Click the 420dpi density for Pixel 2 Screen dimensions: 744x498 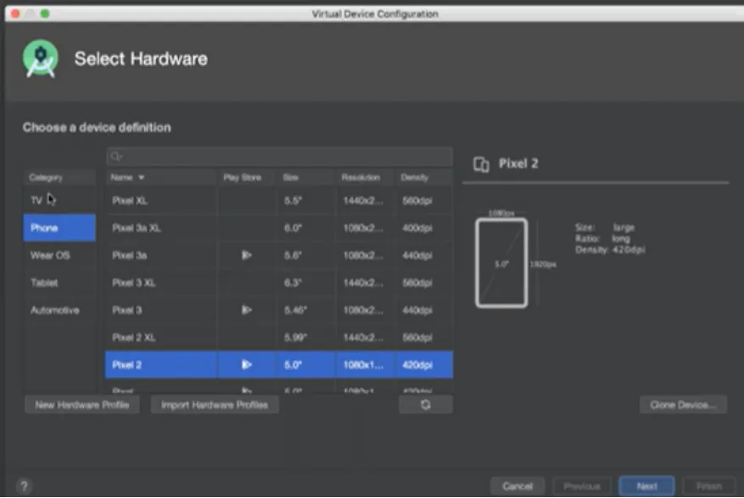coord(417,365)
